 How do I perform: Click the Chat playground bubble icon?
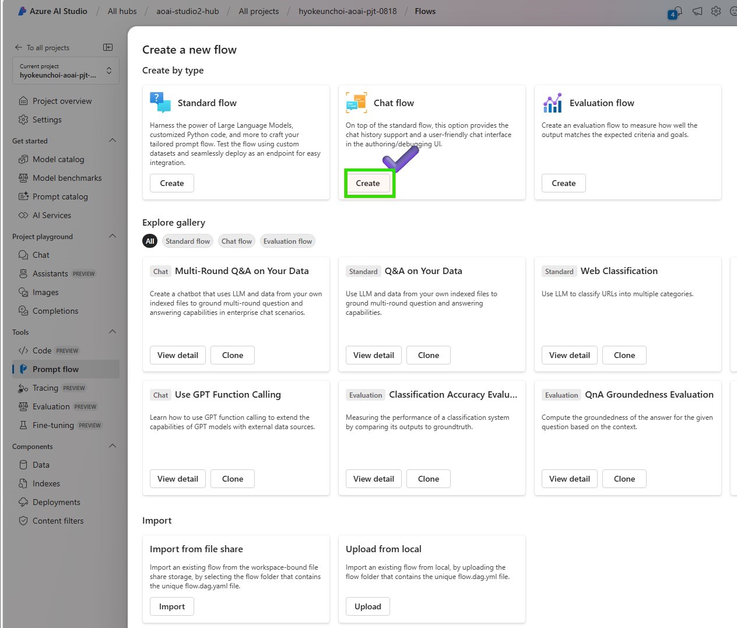23,255
